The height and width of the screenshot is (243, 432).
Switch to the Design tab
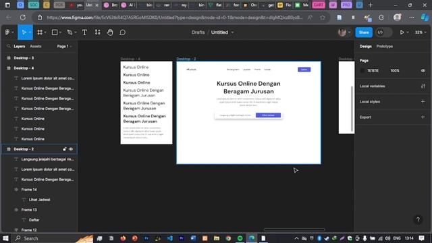[x=366, y=47]
